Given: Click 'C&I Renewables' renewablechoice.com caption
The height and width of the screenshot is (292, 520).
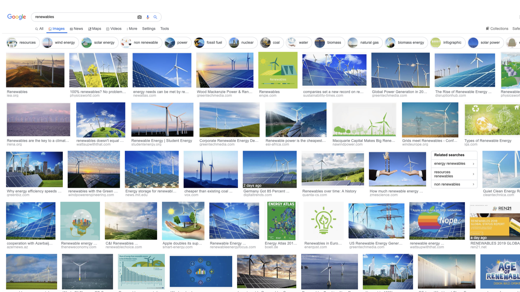Looking at the screenshot, I should point(122,243).
